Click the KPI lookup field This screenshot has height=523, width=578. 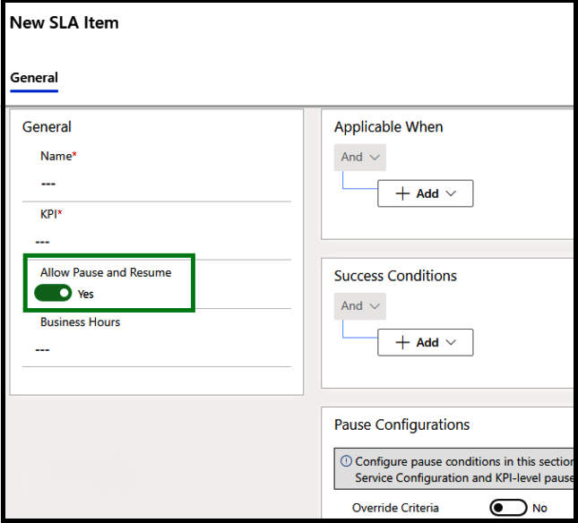(x=157, y=242)
